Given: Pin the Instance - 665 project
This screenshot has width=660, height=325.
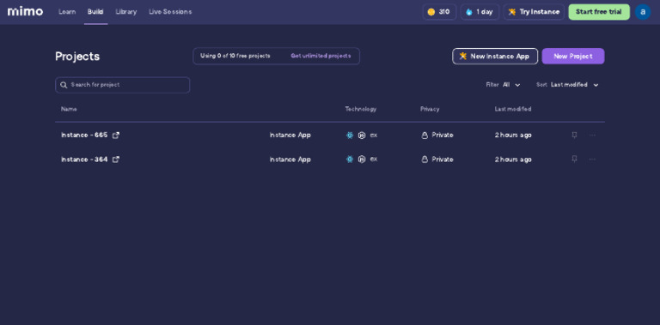Looking at the screenshot, I should click(x=574, y=135).
